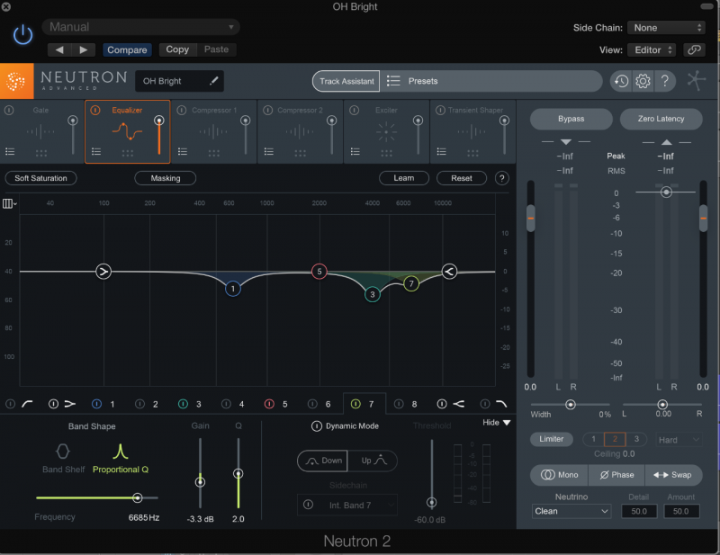Open the Gate module preset list icon
This screenshot has width=720, height=555.
tap(10, 151)
